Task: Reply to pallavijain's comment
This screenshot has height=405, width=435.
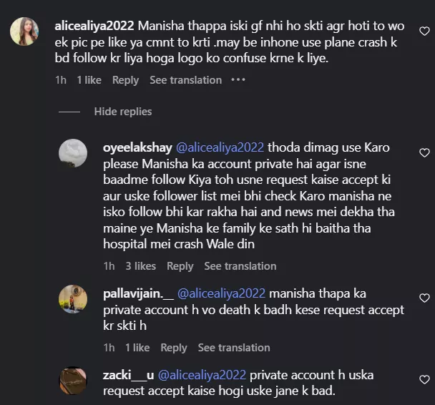Action: point(173,348)
